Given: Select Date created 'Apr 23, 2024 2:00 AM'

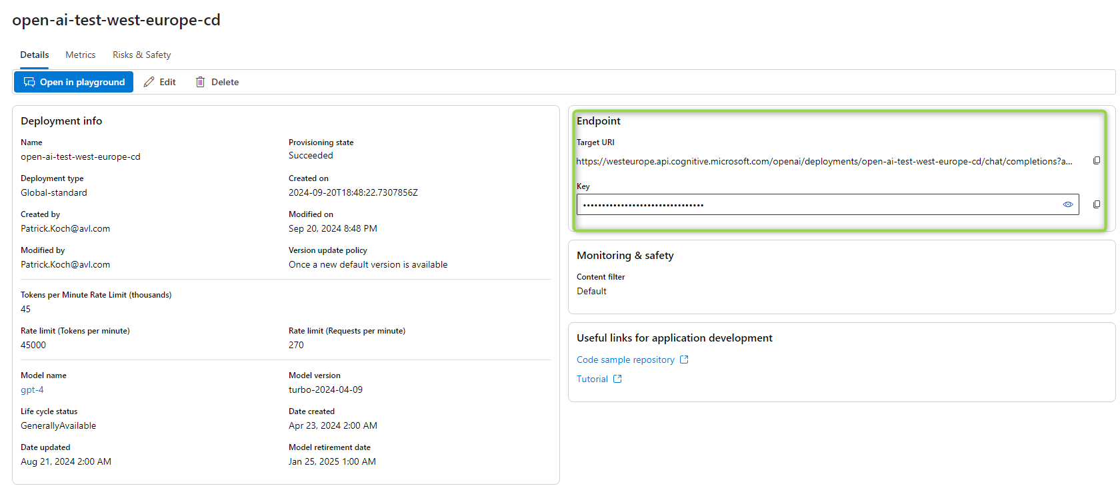Looking at the screenshot, I should [x=333, y=425].
